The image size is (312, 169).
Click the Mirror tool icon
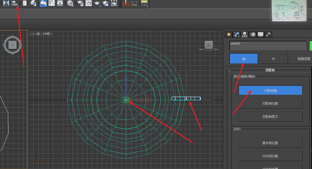(x=6, y=3)
